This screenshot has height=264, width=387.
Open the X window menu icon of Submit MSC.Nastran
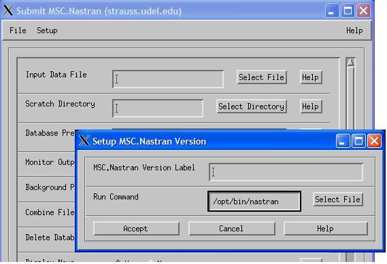click(8, 11)
